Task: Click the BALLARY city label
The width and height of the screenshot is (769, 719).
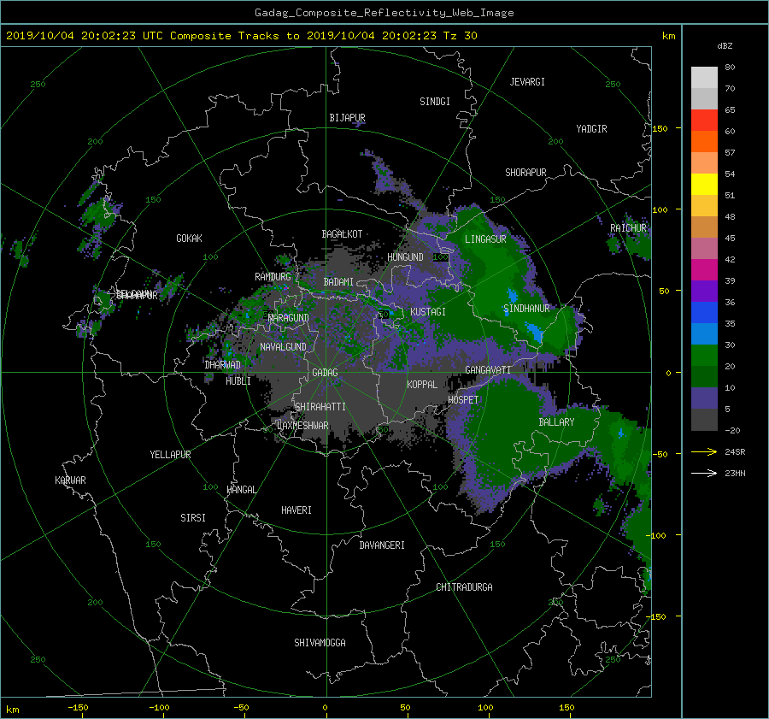Action: coord(556,422)
